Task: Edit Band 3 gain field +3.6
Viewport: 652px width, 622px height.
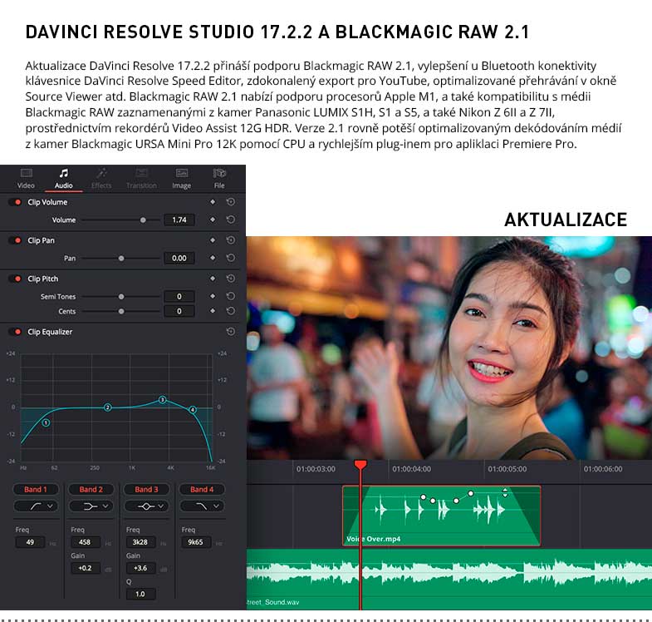Action: [x=140, y=568]
